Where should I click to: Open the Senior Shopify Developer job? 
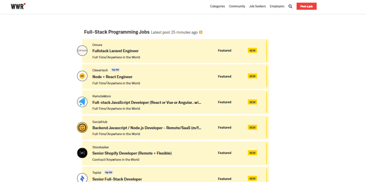(132, 153)
